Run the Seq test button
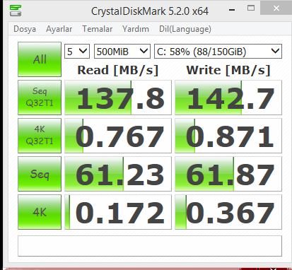Viewport: 292px width, 270px height. tap(40, 174)
